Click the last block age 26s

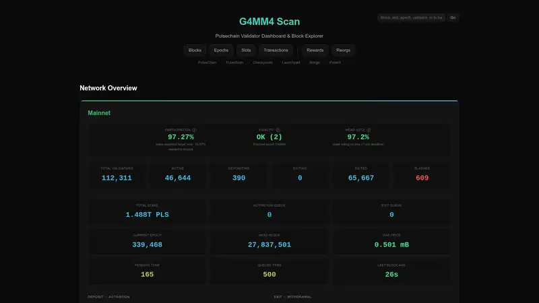coord(391,275)
